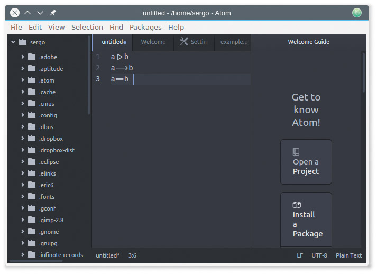Click the down arrow title bar icon

(x=40, y=13)
